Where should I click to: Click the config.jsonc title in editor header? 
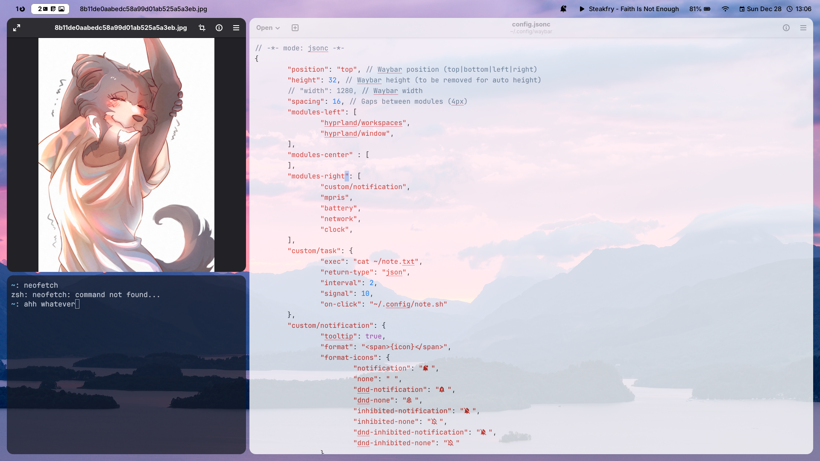531,24
